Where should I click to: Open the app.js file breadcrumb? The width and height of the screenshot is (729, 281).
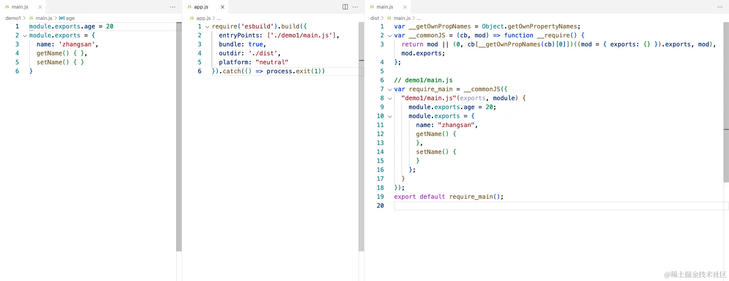[x=203, y=18]
